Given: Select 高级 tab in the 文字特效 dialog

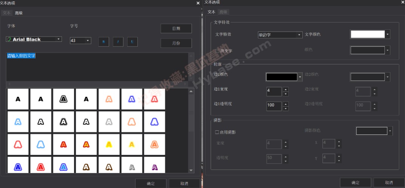Looking at the screenshot, I should 223,12.
